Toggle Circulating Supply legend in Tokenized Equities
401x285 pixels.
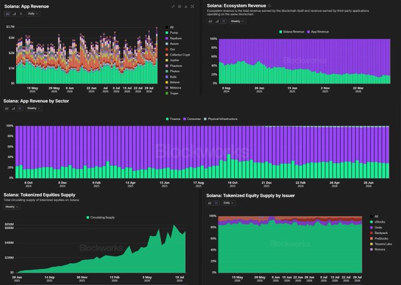[100, 218]
